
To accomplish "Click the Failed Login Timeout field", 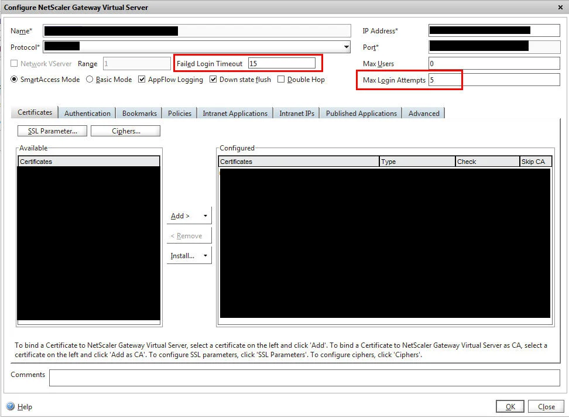I will click(282, 63).
